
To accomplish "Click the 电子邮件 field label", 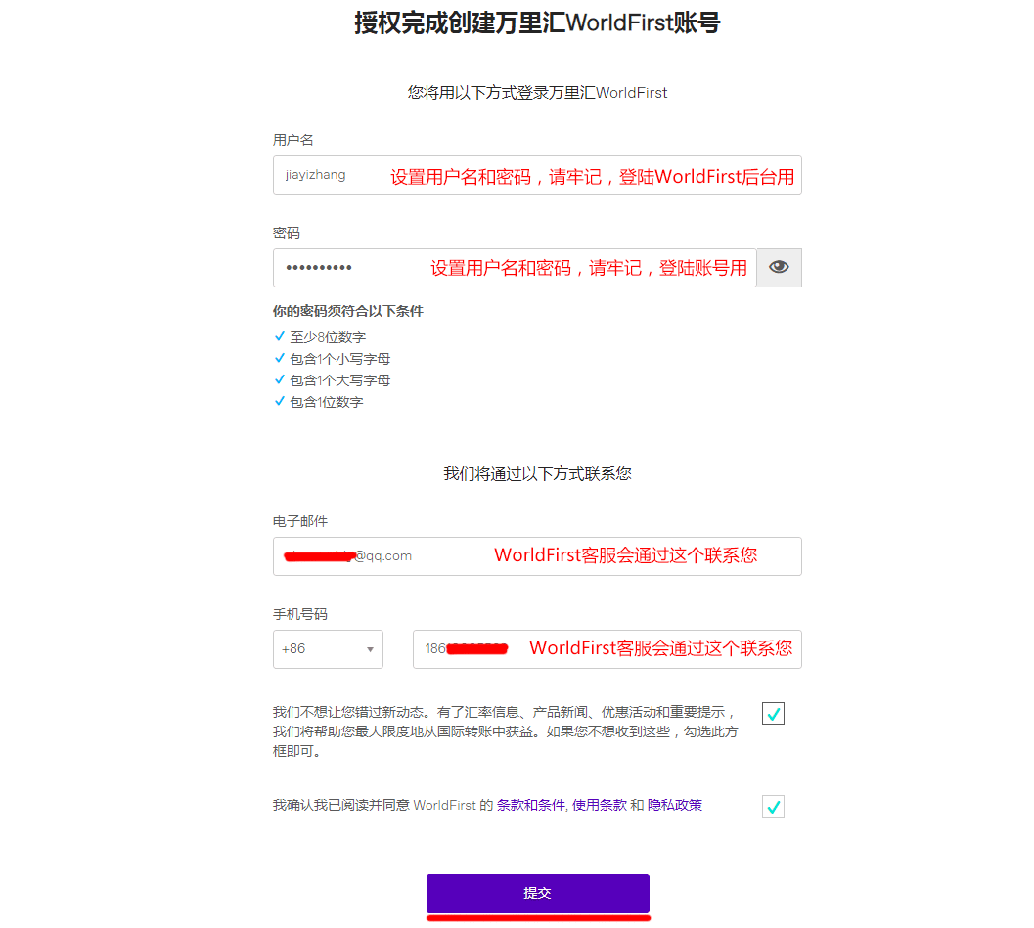I will pyautogui.click(x=300, y=521).
